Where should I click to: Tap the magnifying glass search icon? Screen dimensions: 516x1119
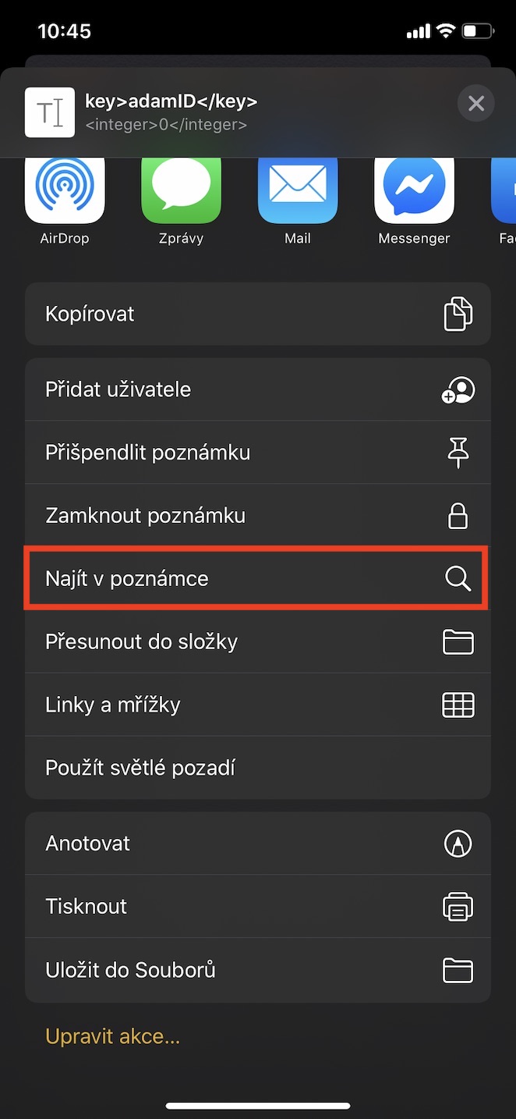point(458,579)
